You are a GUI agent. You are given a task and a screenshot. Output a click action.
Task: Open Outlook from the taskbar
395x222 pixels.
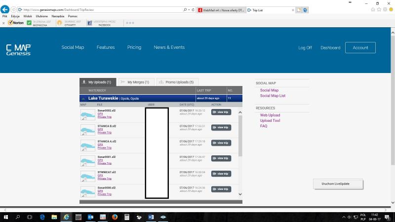(x=90, y=217)
